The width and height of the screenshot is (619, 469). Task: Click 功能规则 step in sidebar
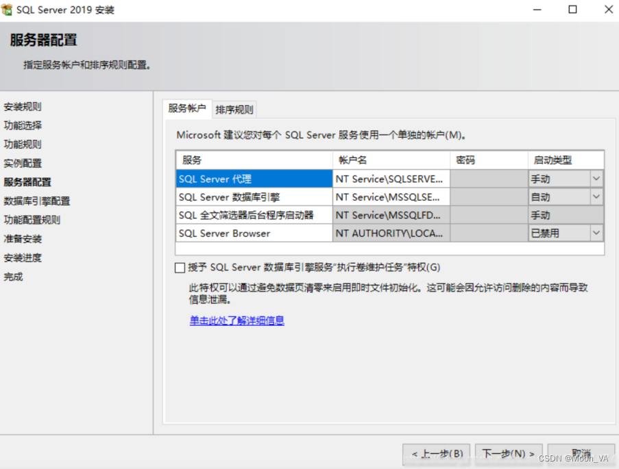(x=23, y=144)
